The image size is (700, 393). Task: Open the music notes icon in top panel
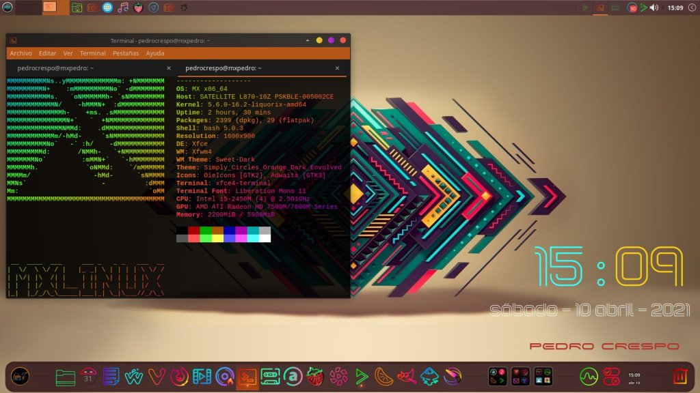coord(123,8)
